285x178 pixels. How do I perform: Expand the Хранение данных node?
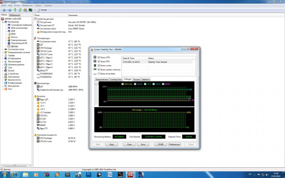tap(3, 65)
